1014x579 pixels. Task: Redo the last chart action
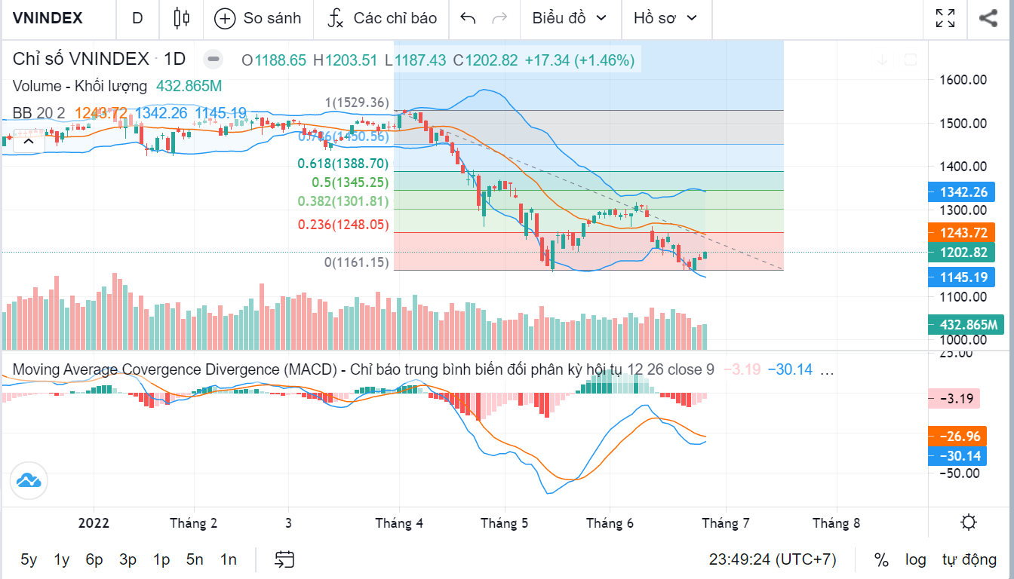[x=499, y=18]
